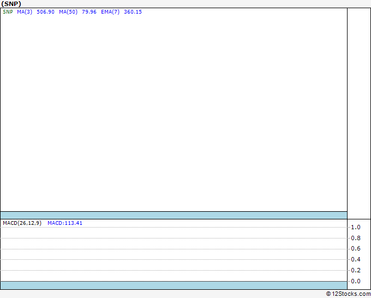
Task: Click the MA(3) indicator label
Action: point(25,12)
